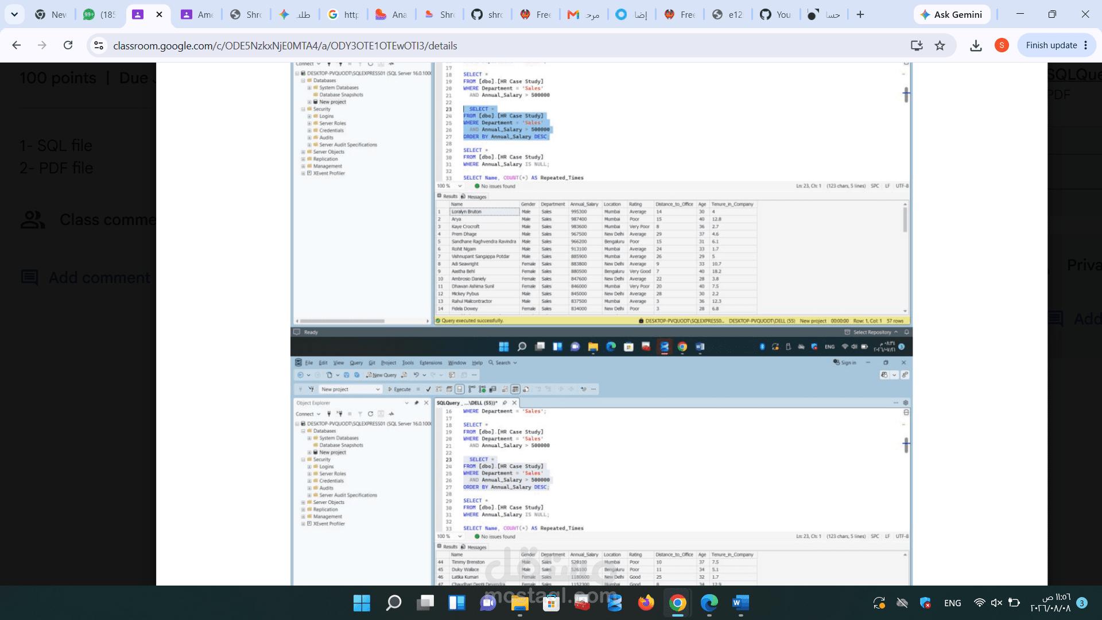
Task: Click the Save icon in lower SSMS toolbar
Action: pyautogui.click(x=346, y=375)
